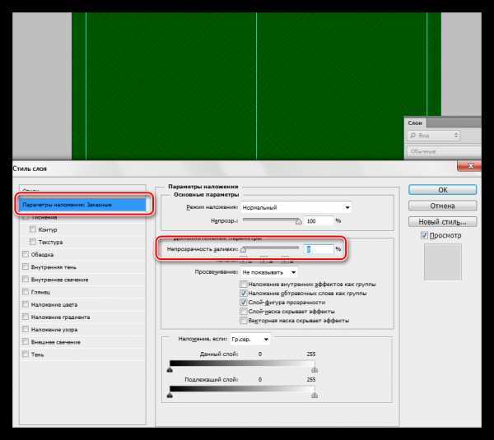This screenshot has width=494, height=440.
Task: Switch to the Слои panel tab
Action: tap(417, 122)
